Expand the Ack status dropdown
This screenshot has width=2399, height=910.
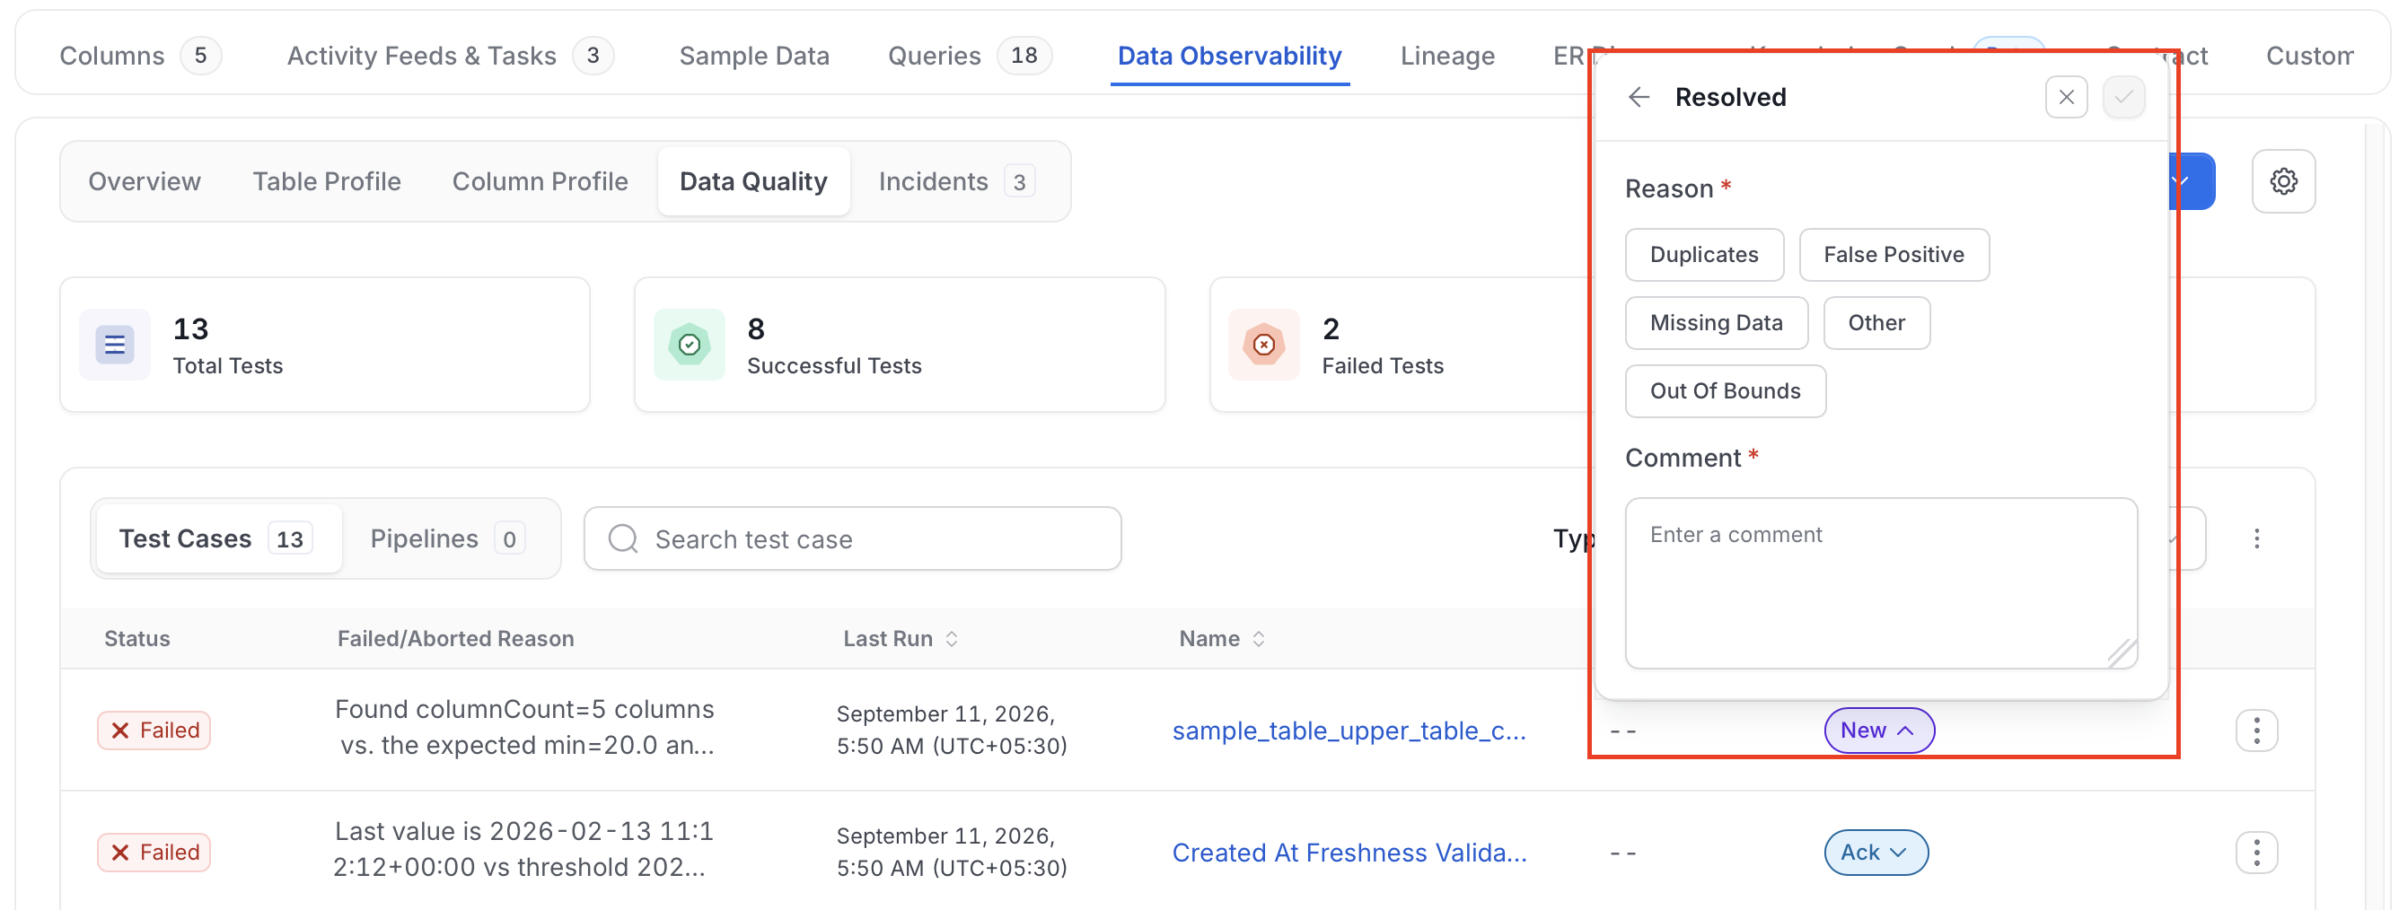tap(1875, 853)
